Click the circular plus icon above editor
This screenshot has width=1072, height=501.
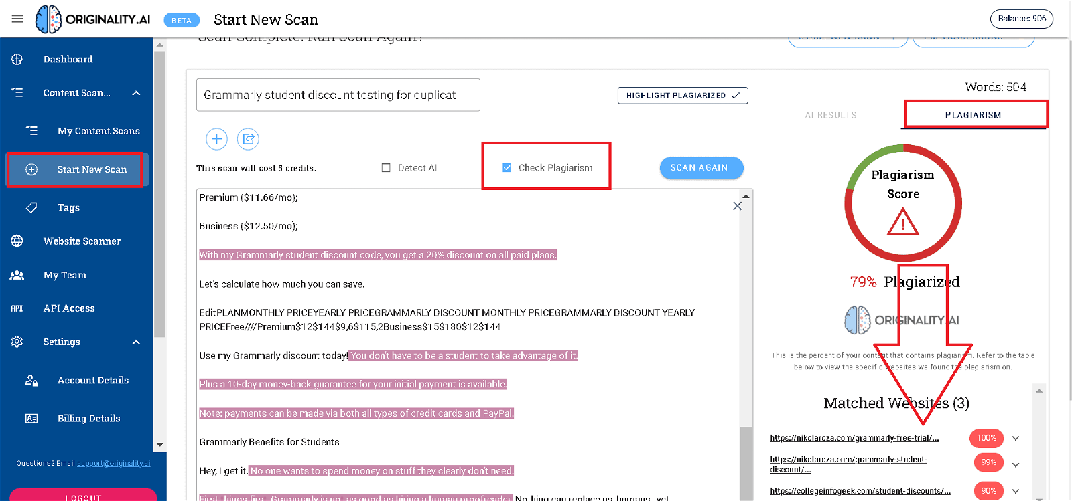tap(216, 139)
